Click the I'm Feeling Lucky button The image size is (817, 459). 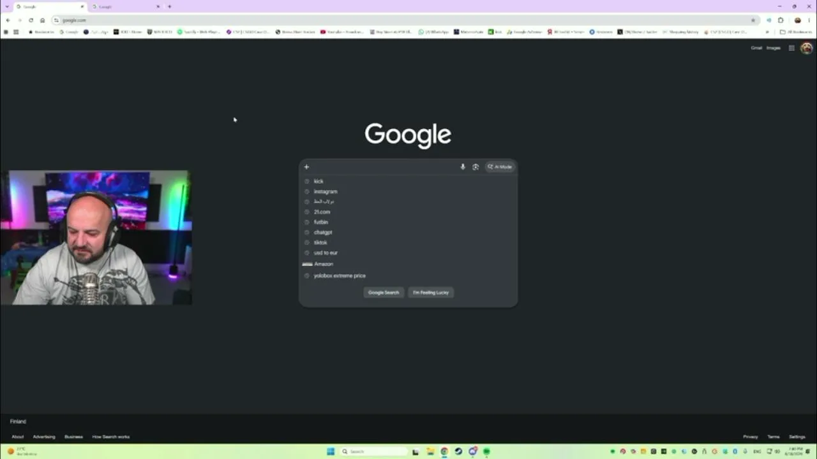pyautogui.click(x=431, y=293)
